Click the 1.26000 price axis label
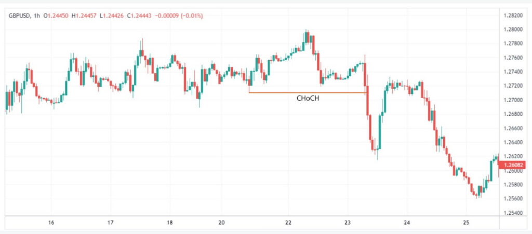This screenshot has height=234, width=532. click(x=513, y=171)
